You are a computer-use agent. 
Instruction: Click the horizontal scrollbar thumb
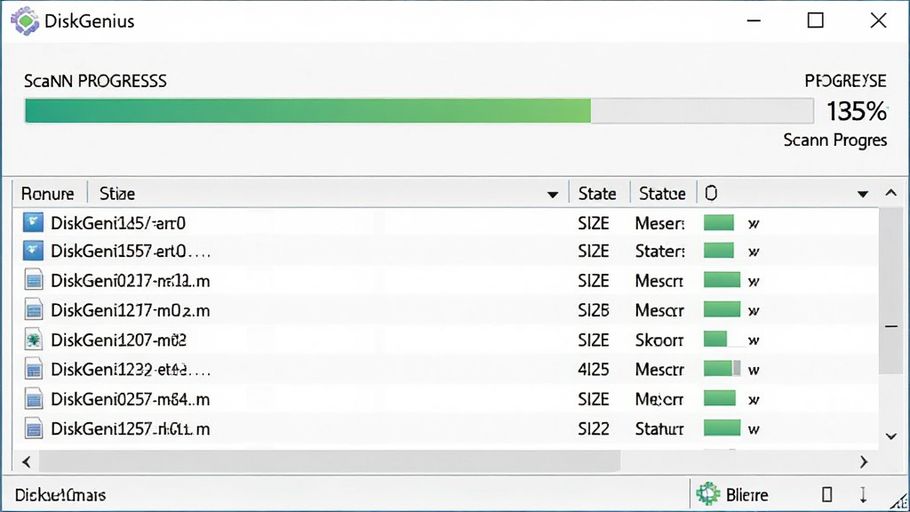tap(329, 462)
